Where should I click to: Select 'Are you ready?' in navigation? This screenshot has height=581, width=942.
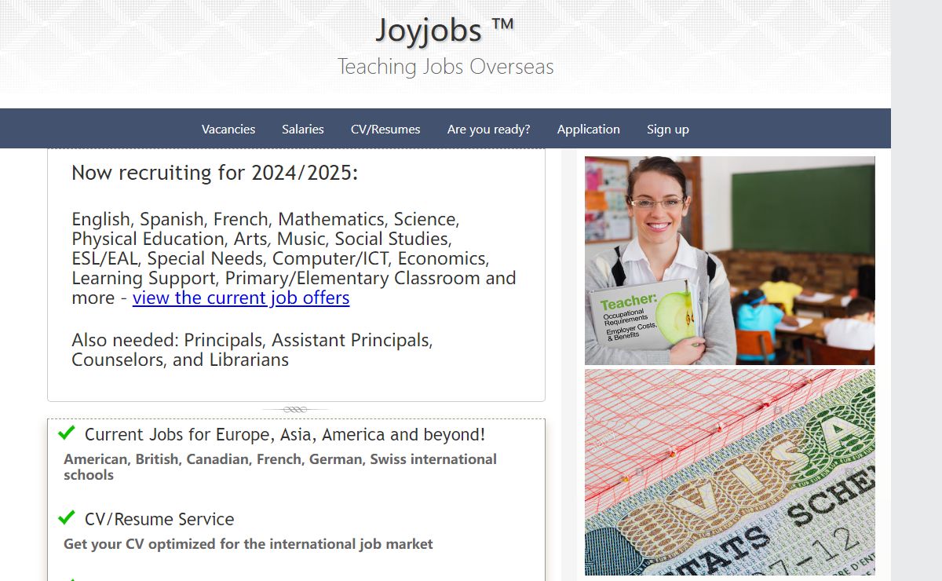click(x=489, y=130)
